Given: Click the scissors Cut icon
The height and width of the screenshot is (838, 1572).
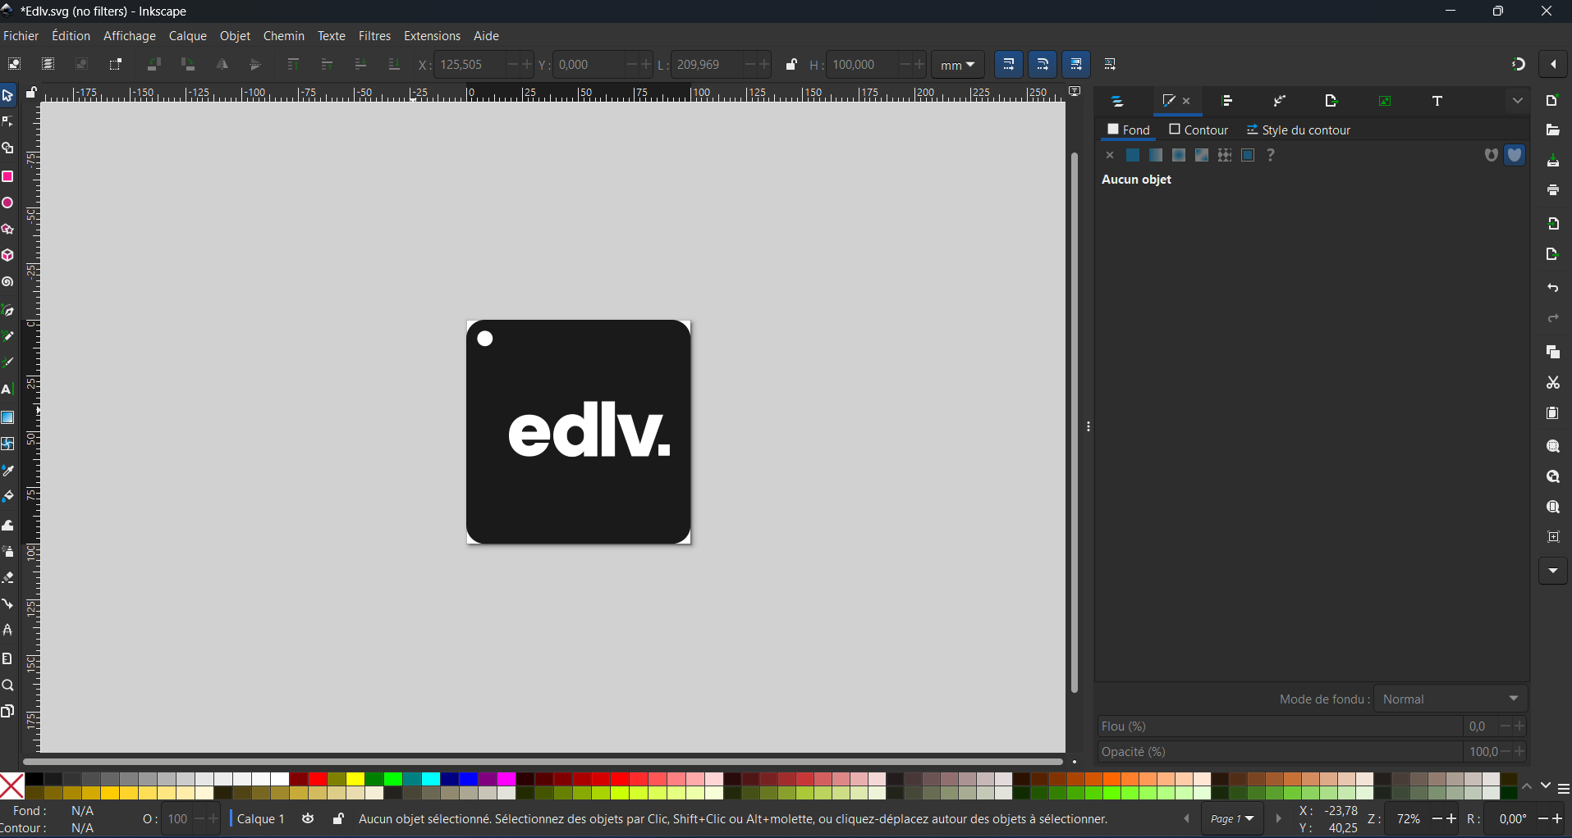Looking at the screenshot, I should (x=1552, y=383).
